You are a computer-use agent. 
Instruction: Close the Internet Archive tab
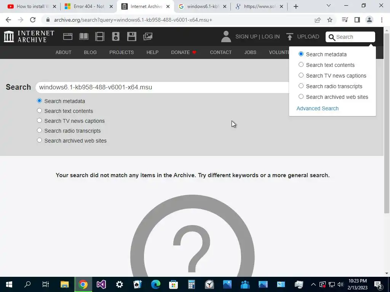pos(168,6)
